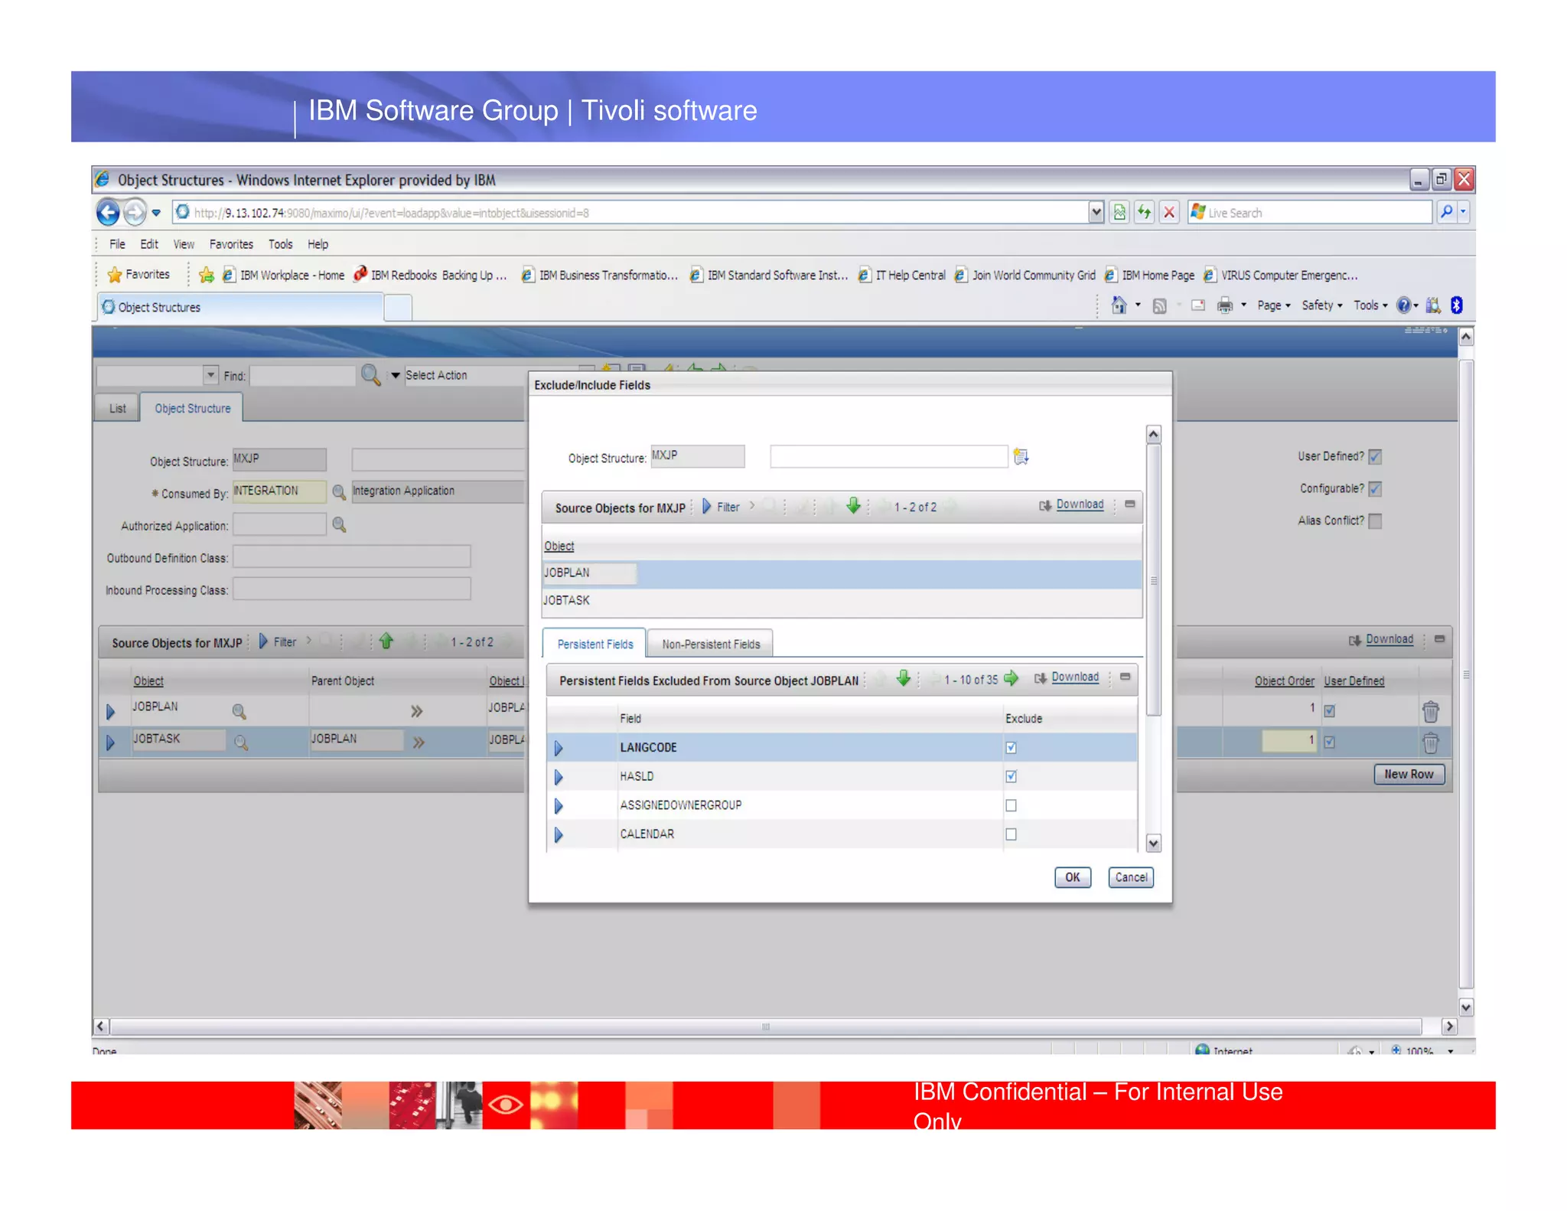Click green down arrow in Persistent Fields header
This screenshot has width=1567, height=1211.
pos(904,677)
